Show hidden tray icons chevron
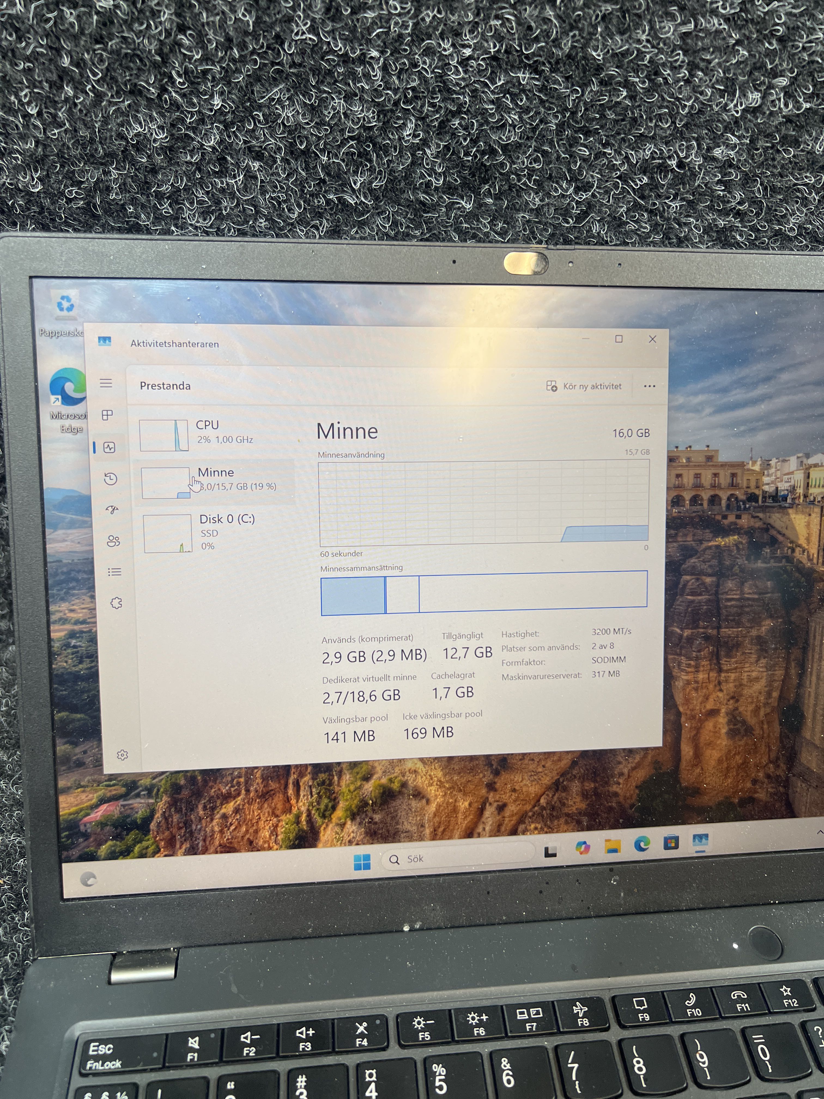824x1099 pixels. click(x=820, y=832)
